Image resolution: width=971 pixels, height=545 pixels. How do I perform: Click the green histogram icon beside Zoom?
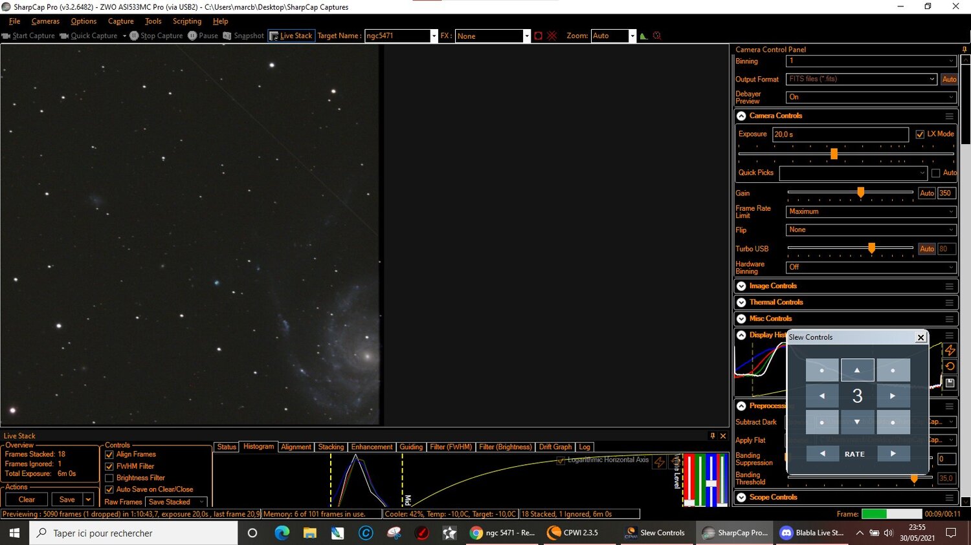coord(643,36)
